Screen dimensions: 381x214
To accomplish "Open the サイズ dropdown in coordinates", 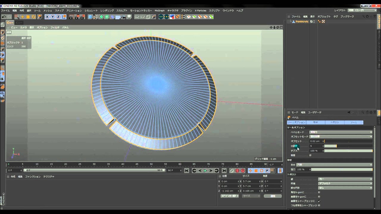I will [x=251, y=196].
